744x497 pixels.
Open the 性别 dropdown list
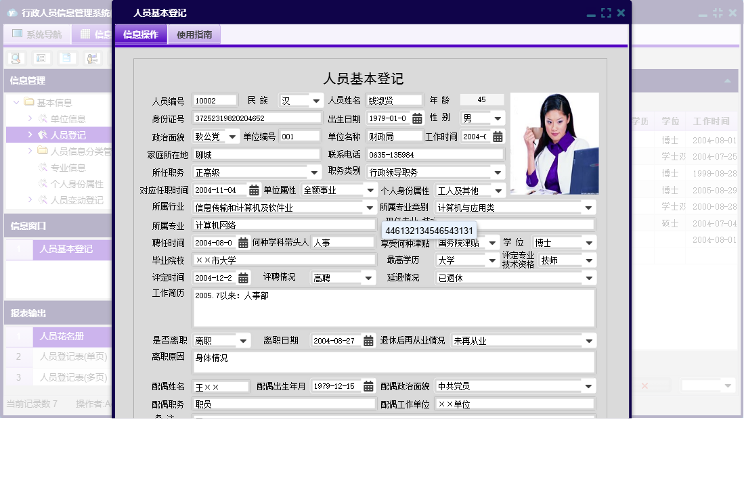click(499, 118)
